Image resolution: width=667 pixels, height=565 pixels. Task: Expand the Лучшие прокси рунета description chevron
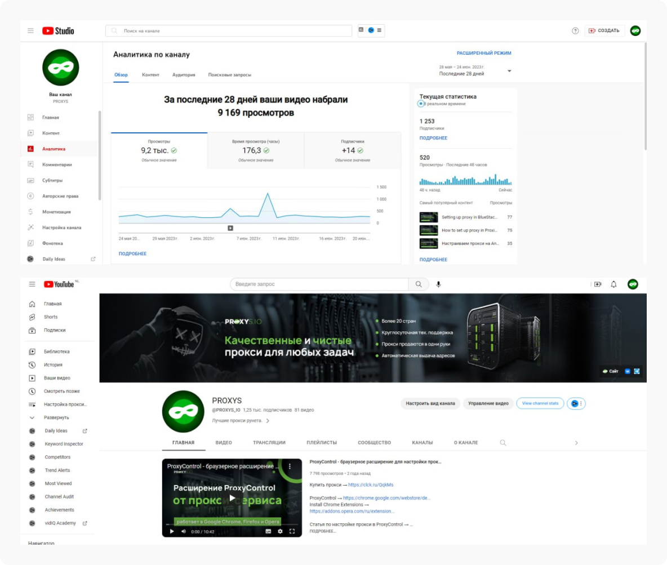[268, 421]
